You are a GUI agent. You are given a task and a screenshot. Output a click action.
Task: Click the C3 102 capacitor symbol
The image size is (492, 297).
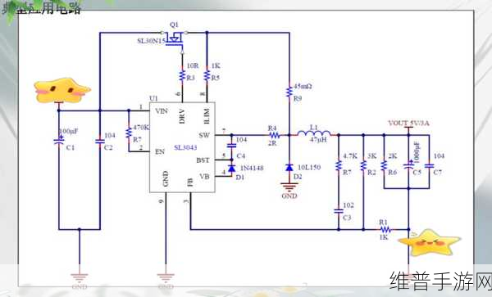pyautogui.click(x=338, y=211)
